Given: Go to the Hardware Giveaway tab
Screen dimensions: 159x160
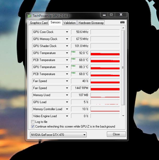Looking at the screenshot, I should pyautogui.click(x=91, y=23).
